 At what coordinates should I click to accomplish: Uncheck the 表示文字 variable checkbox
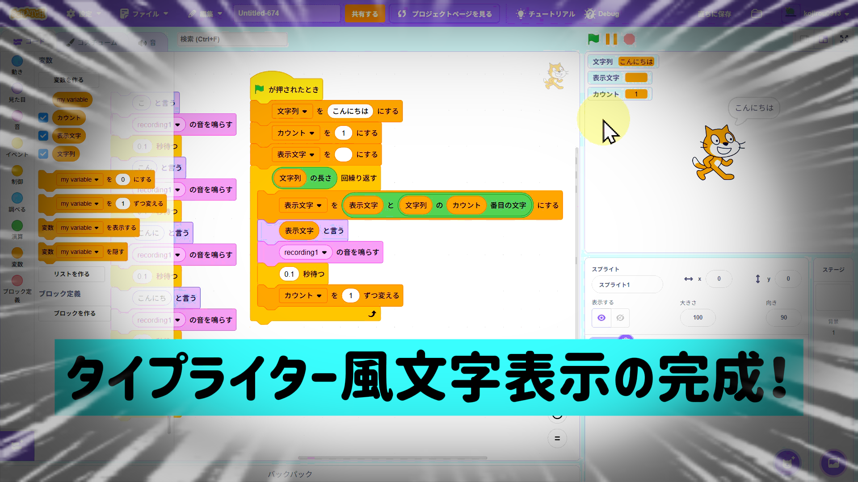click(x=43, y=136)
